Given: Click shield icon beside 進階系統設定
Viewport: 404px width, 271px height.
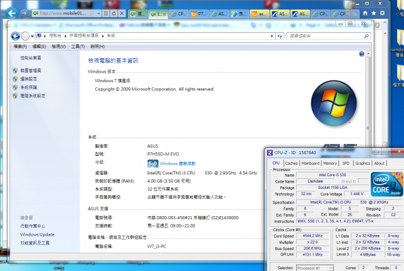Looking at the screenshot, I should pos(15,95).
